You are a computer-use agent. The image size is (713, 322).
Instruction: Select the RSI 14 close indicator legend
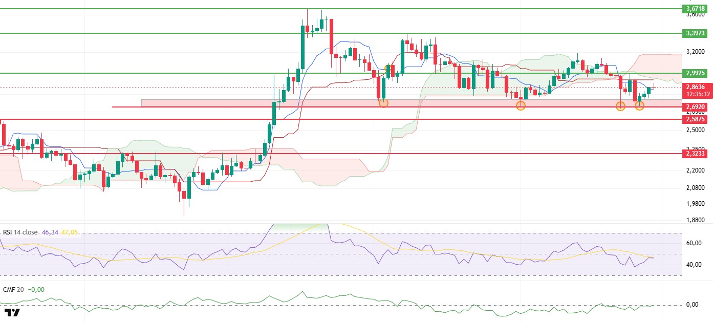(20, 232)
